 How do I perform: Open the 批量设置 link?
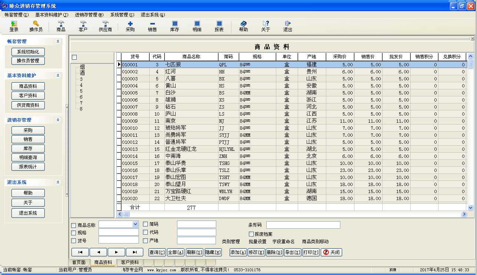tap(258, 242)
